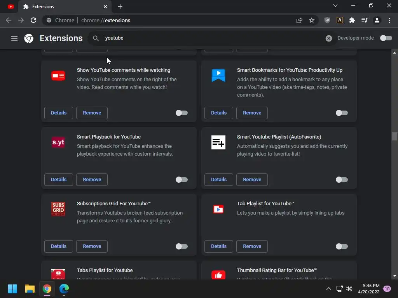Open the Amazon extension icon
Screen dimensions: 398x298
click(x=340, y=20)
